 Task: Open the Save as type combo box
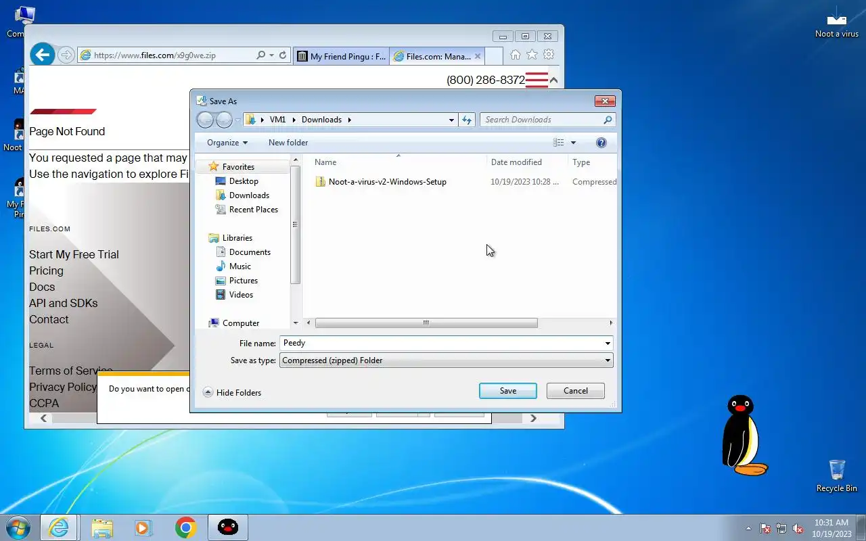447,360
